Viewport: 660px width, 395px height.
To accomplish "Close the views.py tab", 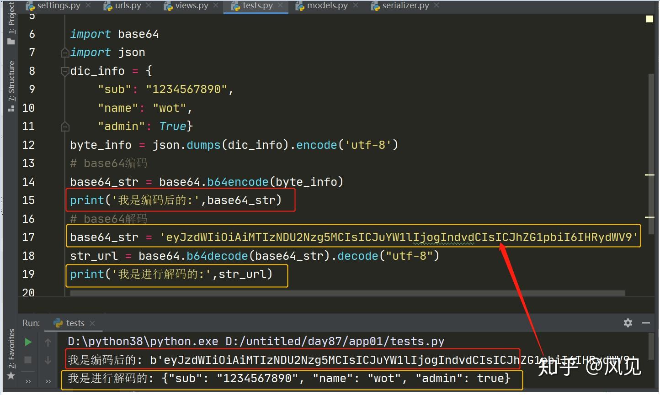I will coord(216,5).
